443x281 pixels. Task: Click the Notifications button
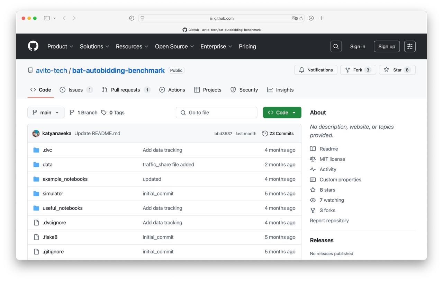click(316, 70)
